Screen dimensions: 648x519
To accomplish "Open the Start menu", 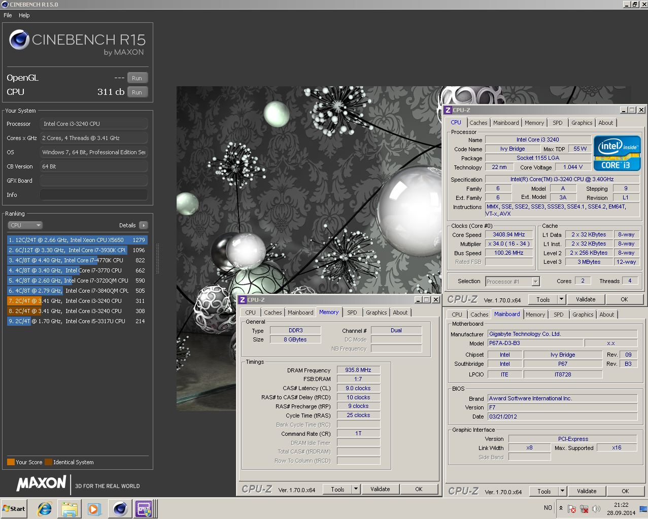I will [14, 508].
